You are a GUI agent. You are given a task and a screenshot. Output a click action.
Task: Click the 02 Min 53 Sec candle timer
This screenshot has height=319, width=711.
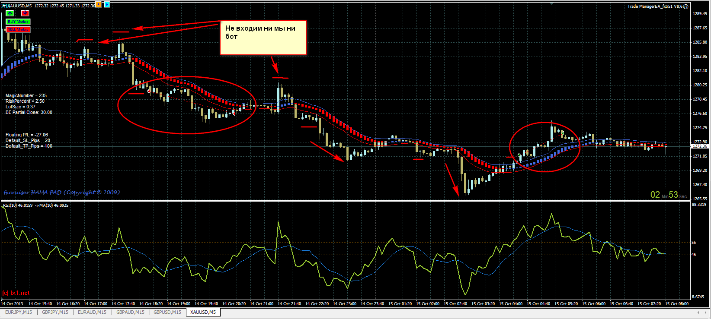pos(669,195)
